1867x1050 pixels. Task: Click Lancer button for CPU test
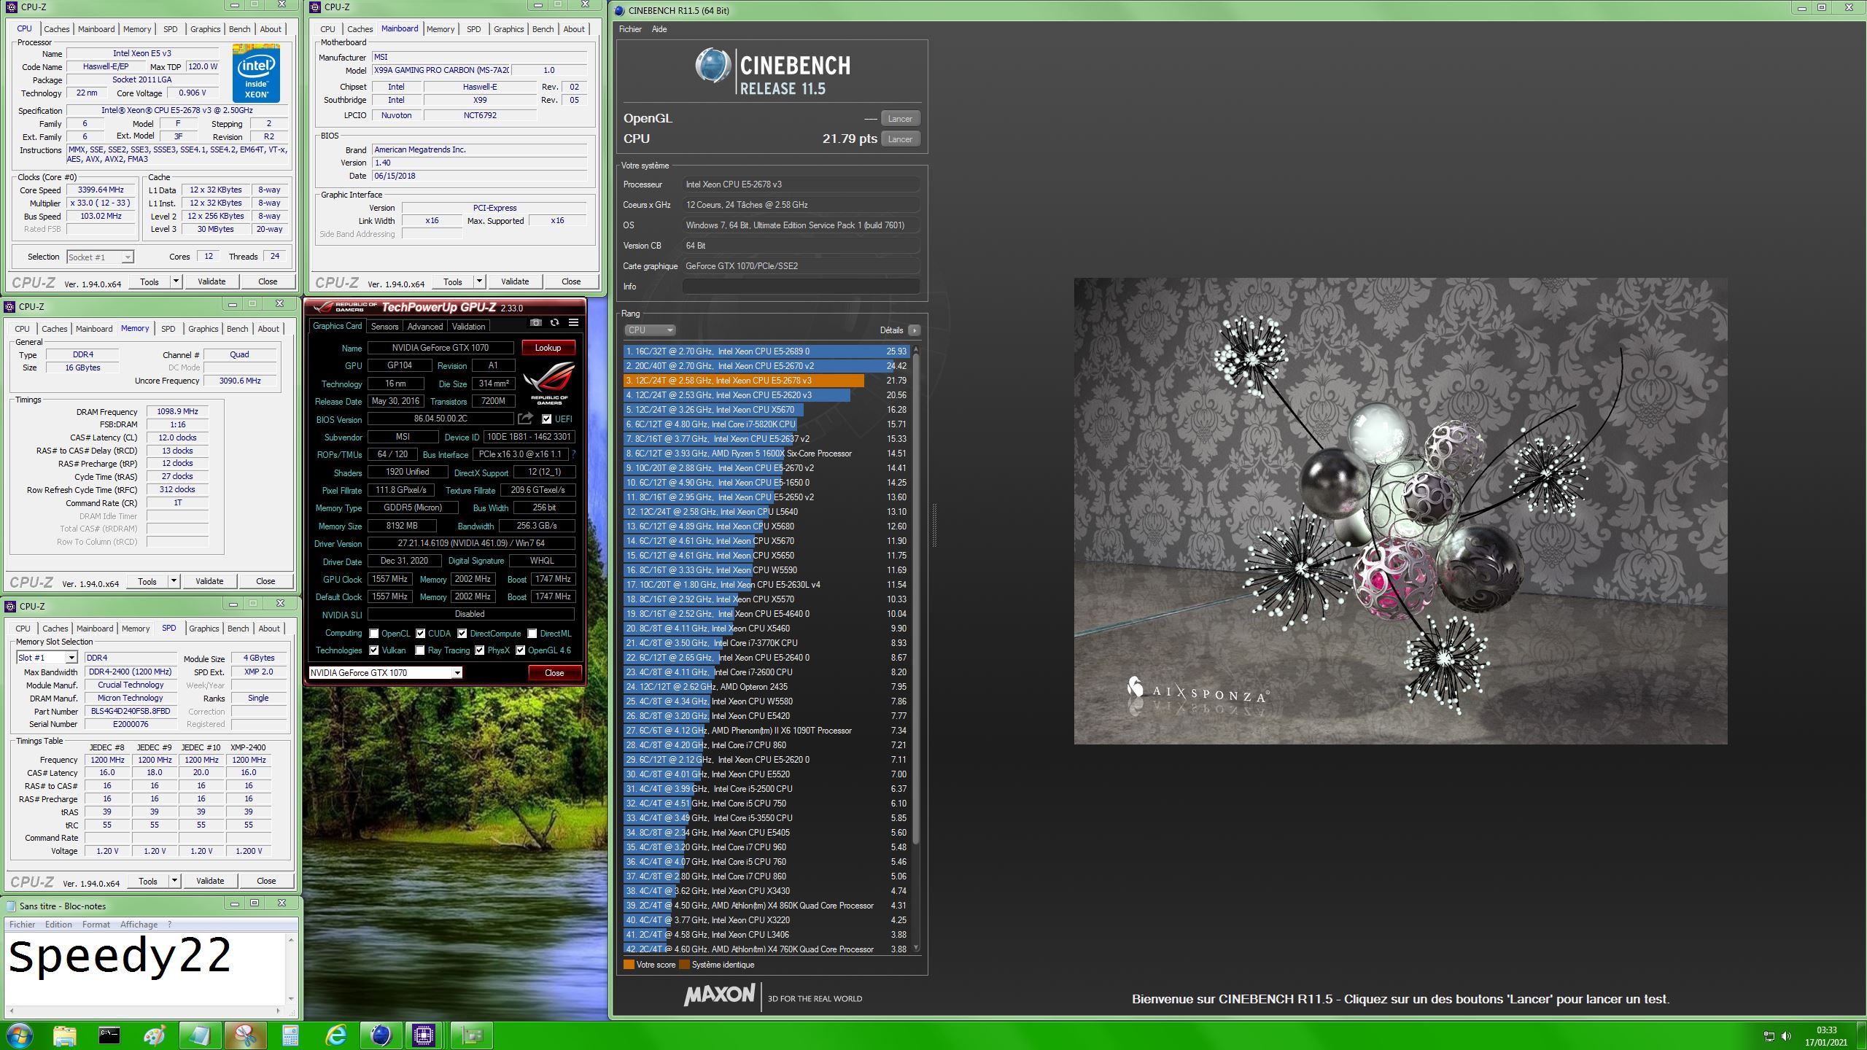pos(900,139)
